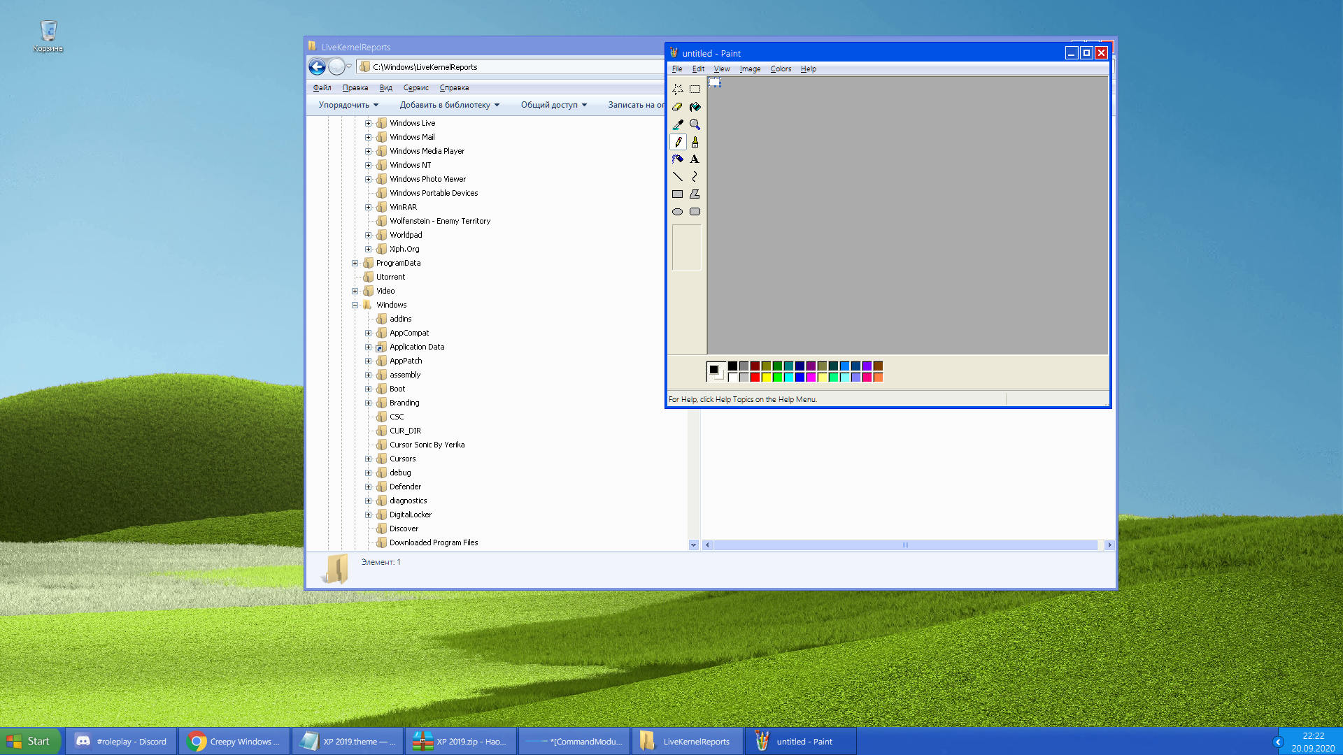Image resolution: width=1343 pixels, height=755 pixels.
Task: Click the back navigation arrow in Explorer
Action: (x=318, y=66)
